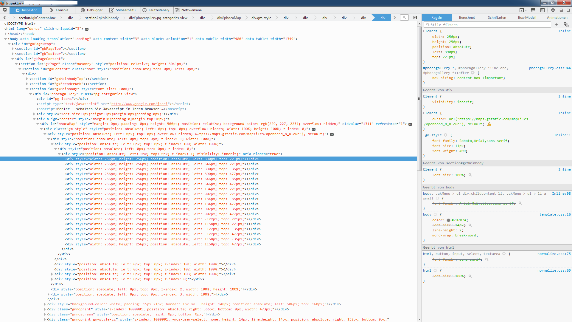Click the HTML search magnifier box
Viewport: 572px width, 322px height.
click(x=404, y=18)
